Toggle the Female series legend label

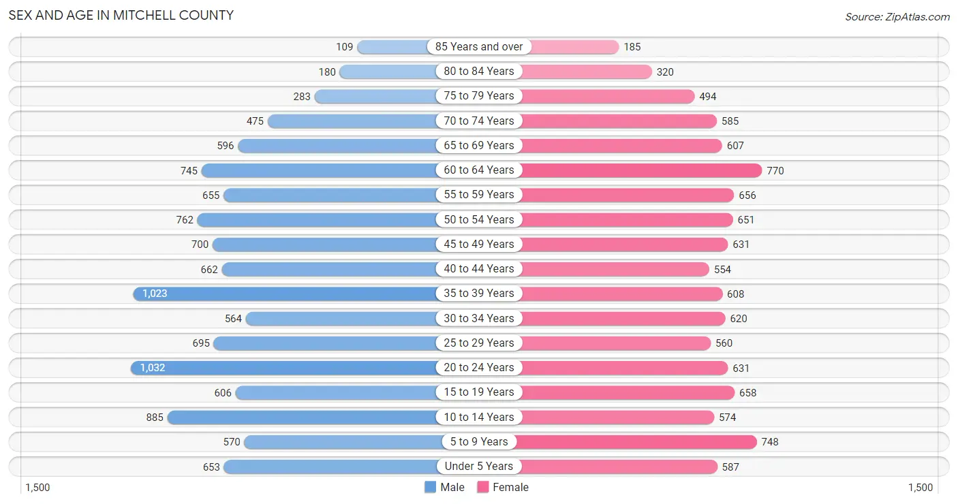(511, 487)
